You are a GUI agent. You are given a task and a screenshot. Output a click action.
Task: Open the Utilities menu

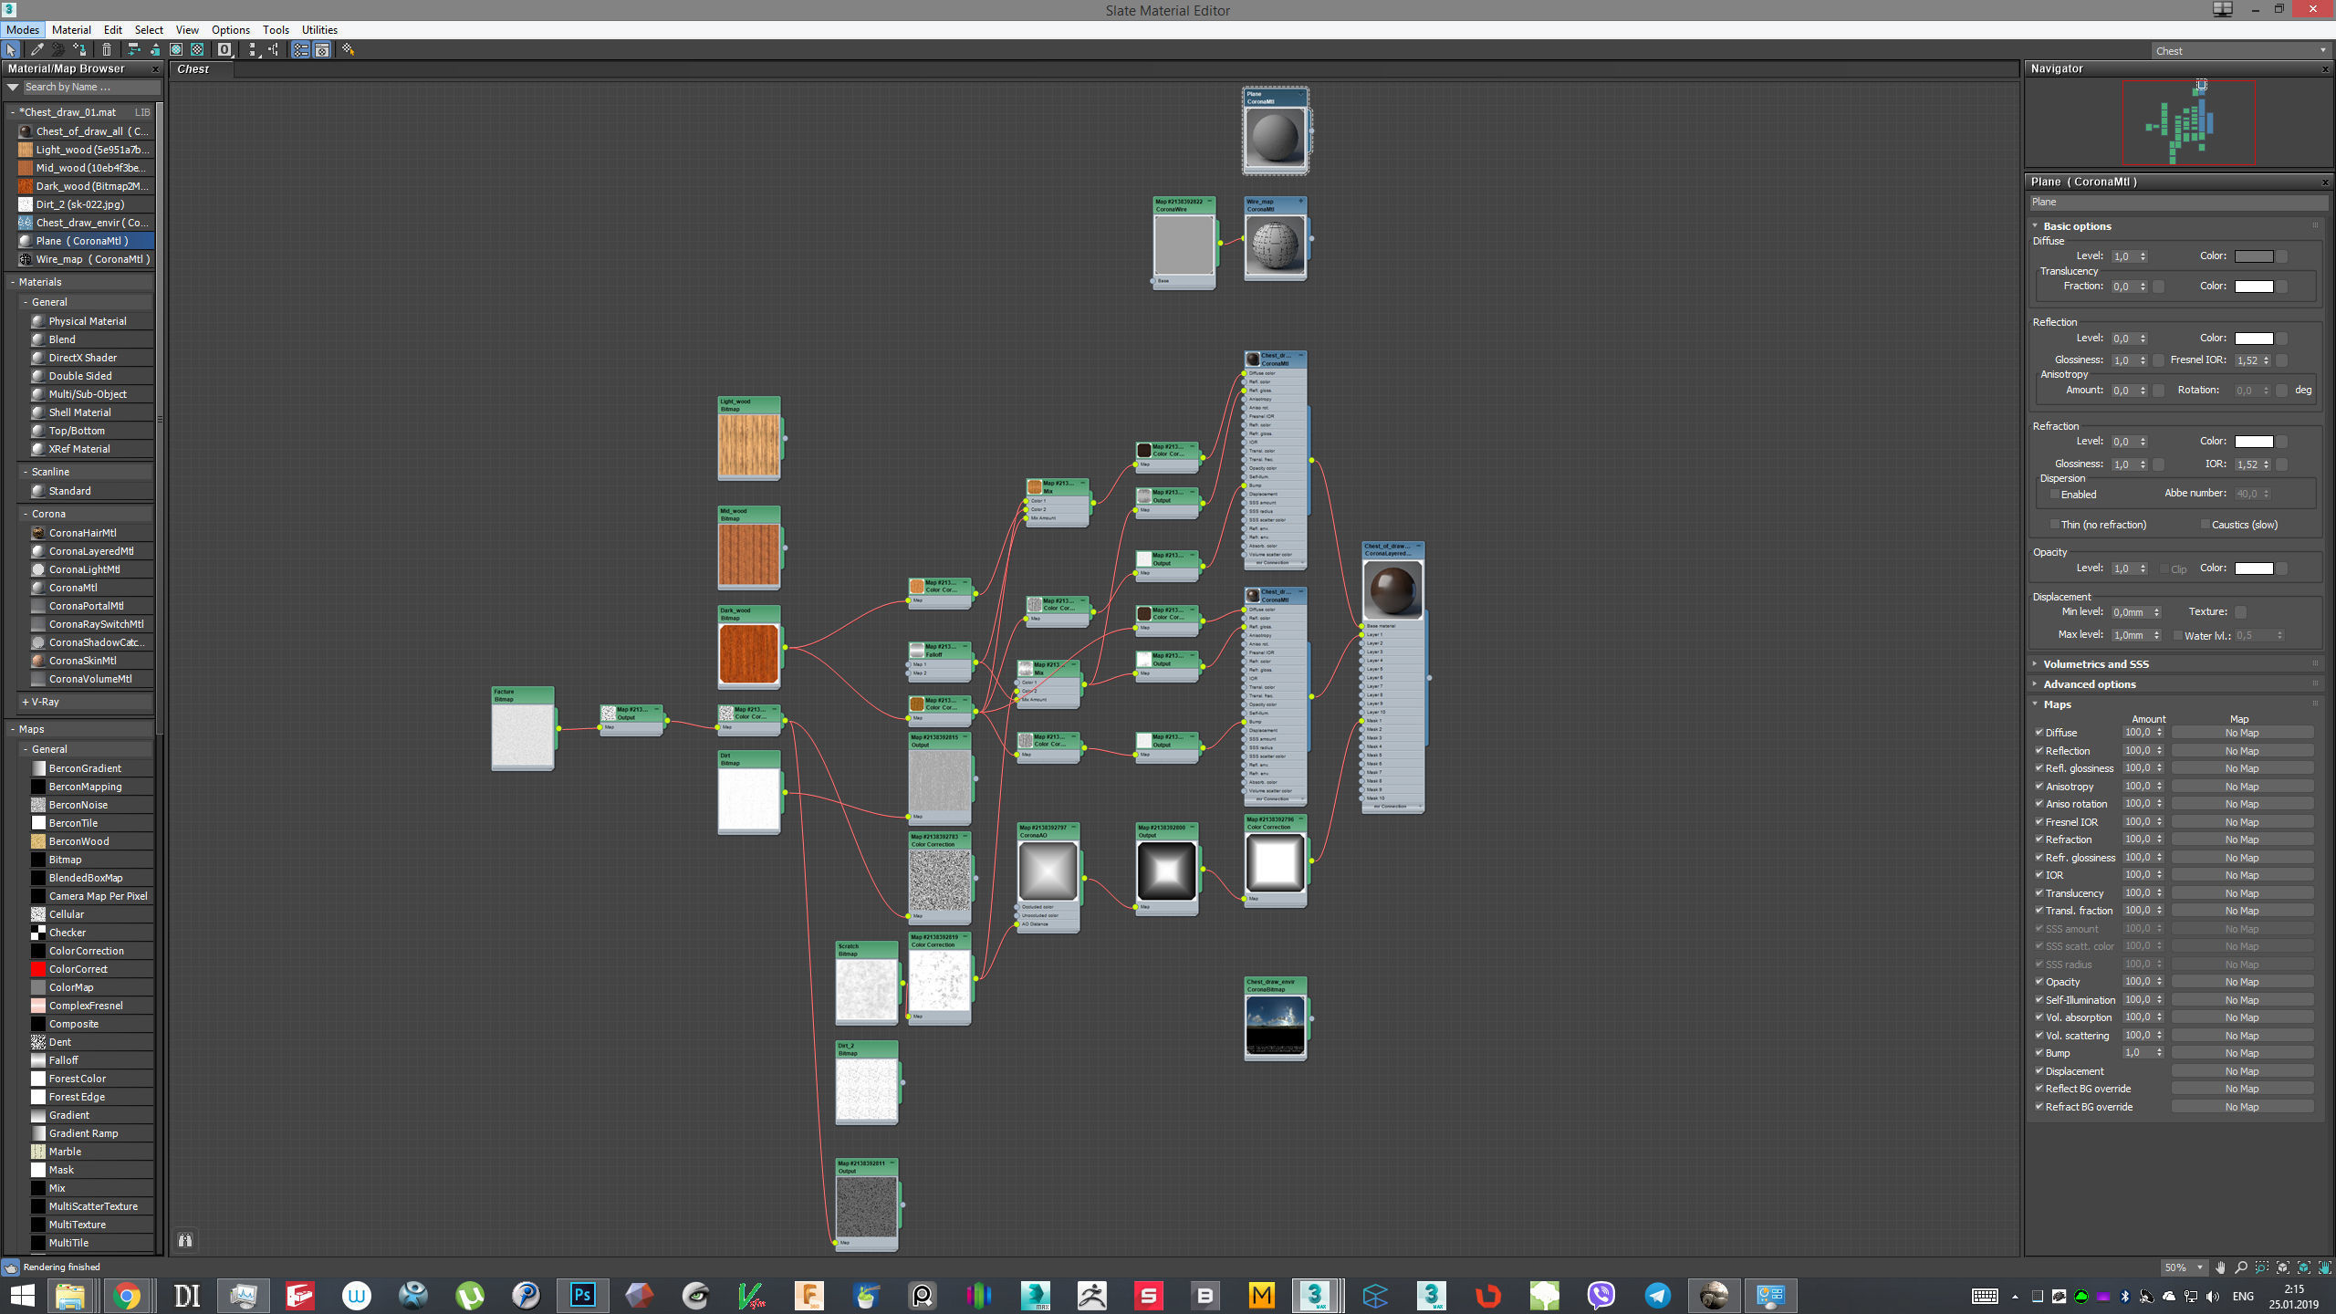pyautogui.click(x=318, y=29)
